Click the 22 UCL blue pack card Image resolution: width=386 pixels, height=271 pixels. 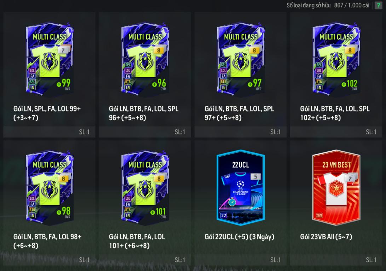(x=241, y=187)
